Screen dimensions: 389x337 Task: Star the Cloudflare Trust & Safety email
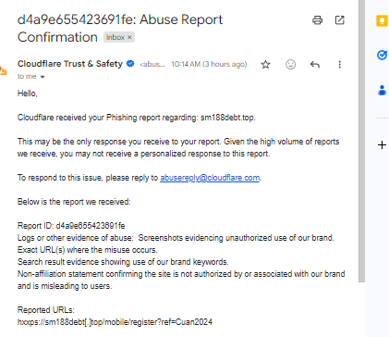(x=265, y=65)
